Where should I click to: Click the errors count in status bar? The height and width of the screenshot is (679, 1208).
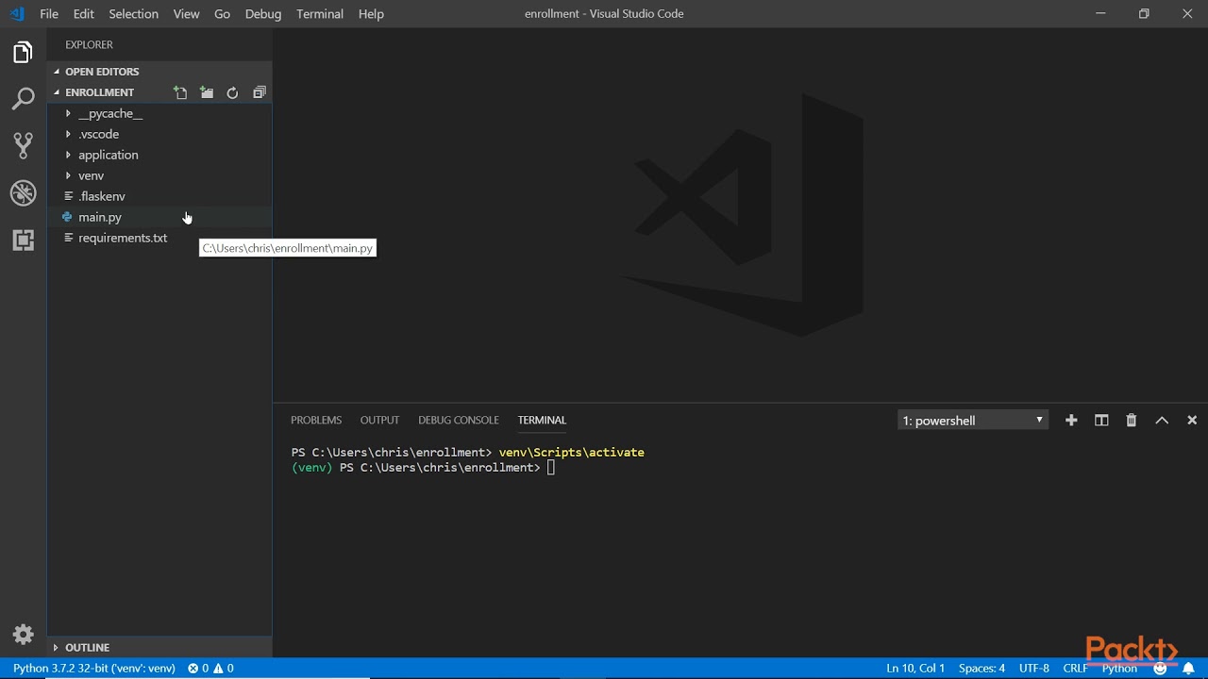tap(198, 669)
